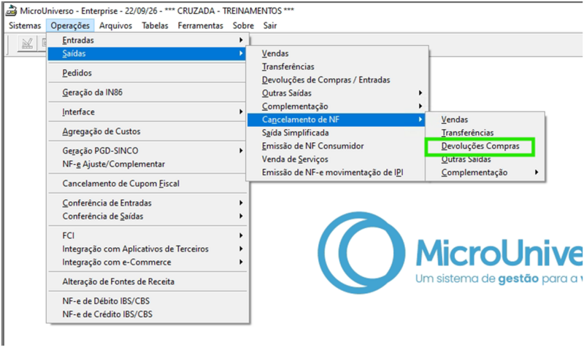Screen dimensions: 584x347
Task: Click the chart toolbar icon below Sistemas
Action: tap(27, 44)
